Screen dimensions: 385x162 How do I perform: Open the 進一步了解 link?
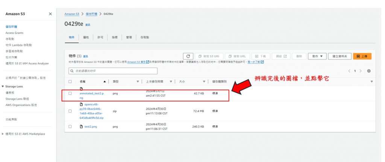point(256,62)
